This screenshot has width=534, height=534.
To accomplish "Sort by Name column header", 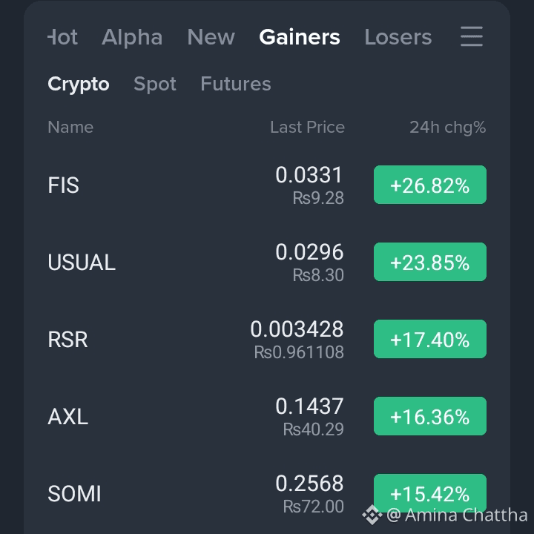I will tap(70, 127).
